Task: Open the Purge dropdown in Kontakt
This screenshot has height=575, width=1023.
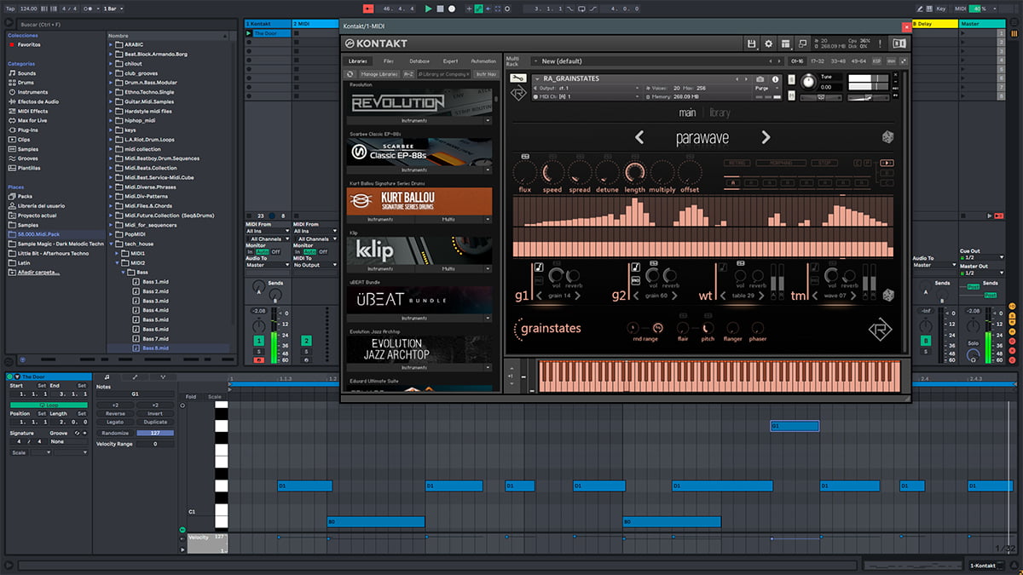Action: 765,89
